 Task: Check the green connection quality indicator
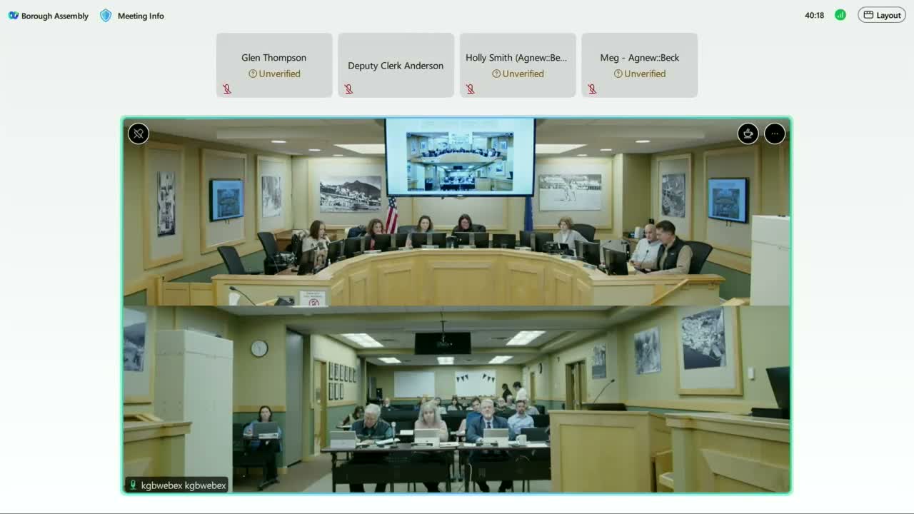pyautogui.click(x=840, y=14)
